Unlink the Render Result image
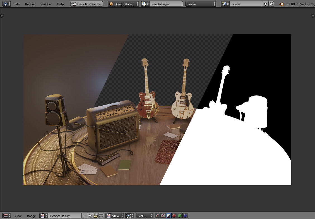The height and width of the screenshot is (219, 315). pyautogui.click(x=101, y=216)
